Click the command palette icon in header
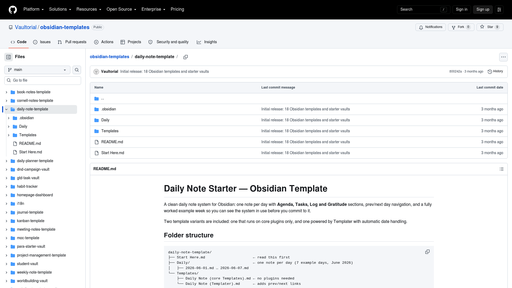The width and height of the screenshot is (512, 288). [x=499, y=10]
